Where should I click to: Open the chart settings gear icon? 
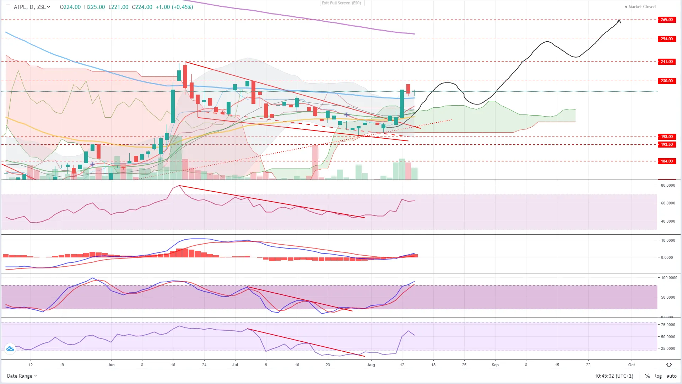(669, 365)
